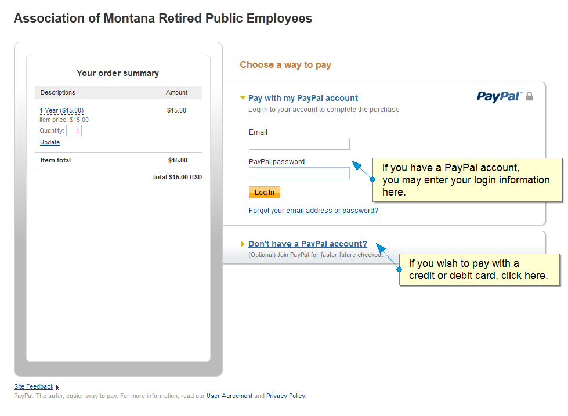Open the 1 Year ($15.00) item link

[61, 110]
